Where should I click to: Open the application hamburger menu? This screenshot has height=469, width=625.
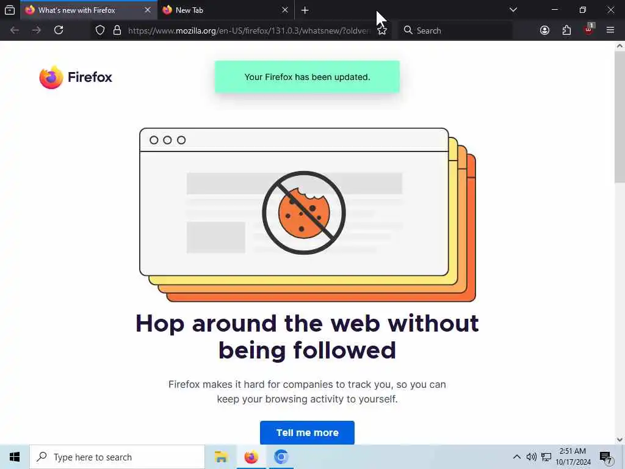[610, 31]
